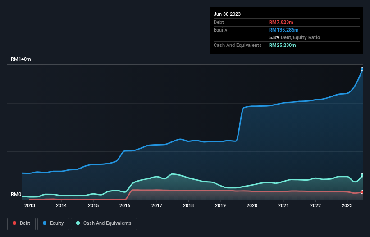Click the 5.8% Debt/Equity Ratio text
The image size is (370, 237).
pyautogui.click(x=294, y=37)
